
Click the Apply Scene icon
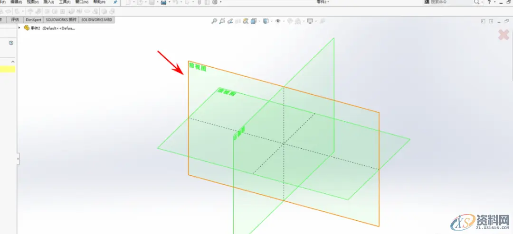(298, 21)
